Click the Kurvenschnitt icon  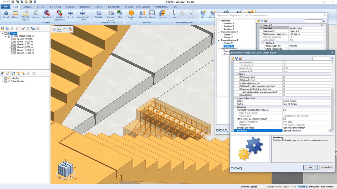(x=111, y=15)
